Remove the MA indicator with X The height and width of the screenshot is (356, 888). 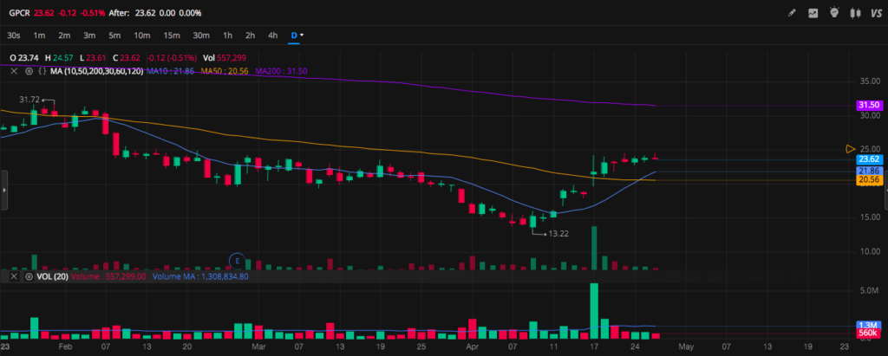point(13,71)
